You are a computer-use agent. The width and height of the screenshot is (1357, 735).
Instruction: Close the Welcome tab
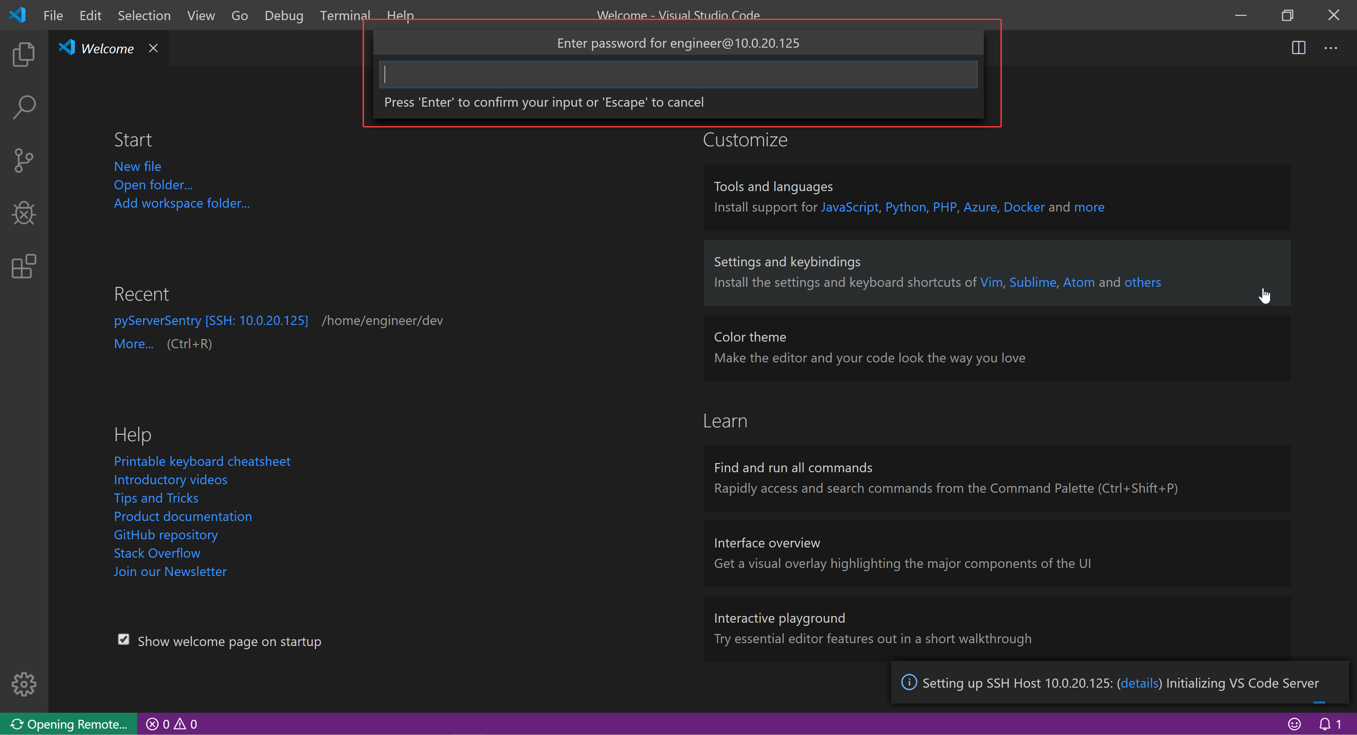coord(153,48)
